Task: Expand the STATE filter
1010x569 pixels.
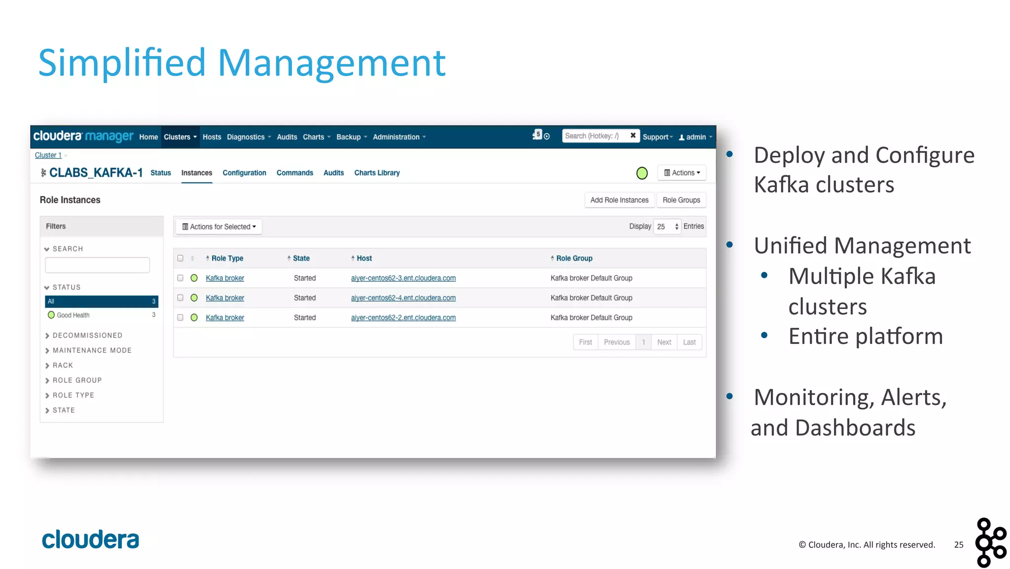Action: (x=60, y=410)
